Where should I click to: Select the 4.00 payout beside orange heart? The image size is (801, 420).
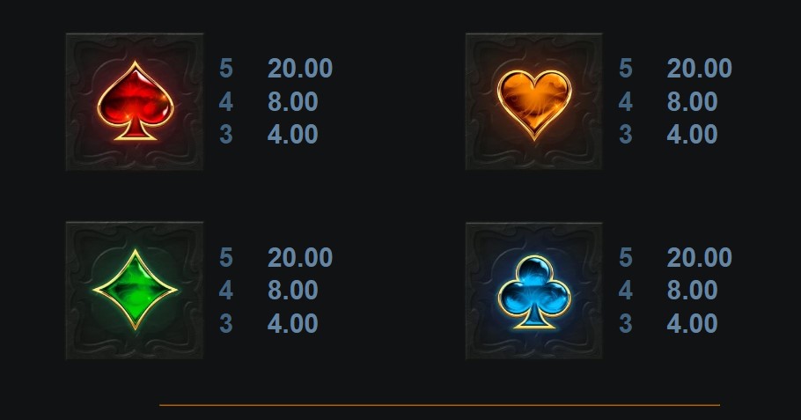tap(692, 135)
